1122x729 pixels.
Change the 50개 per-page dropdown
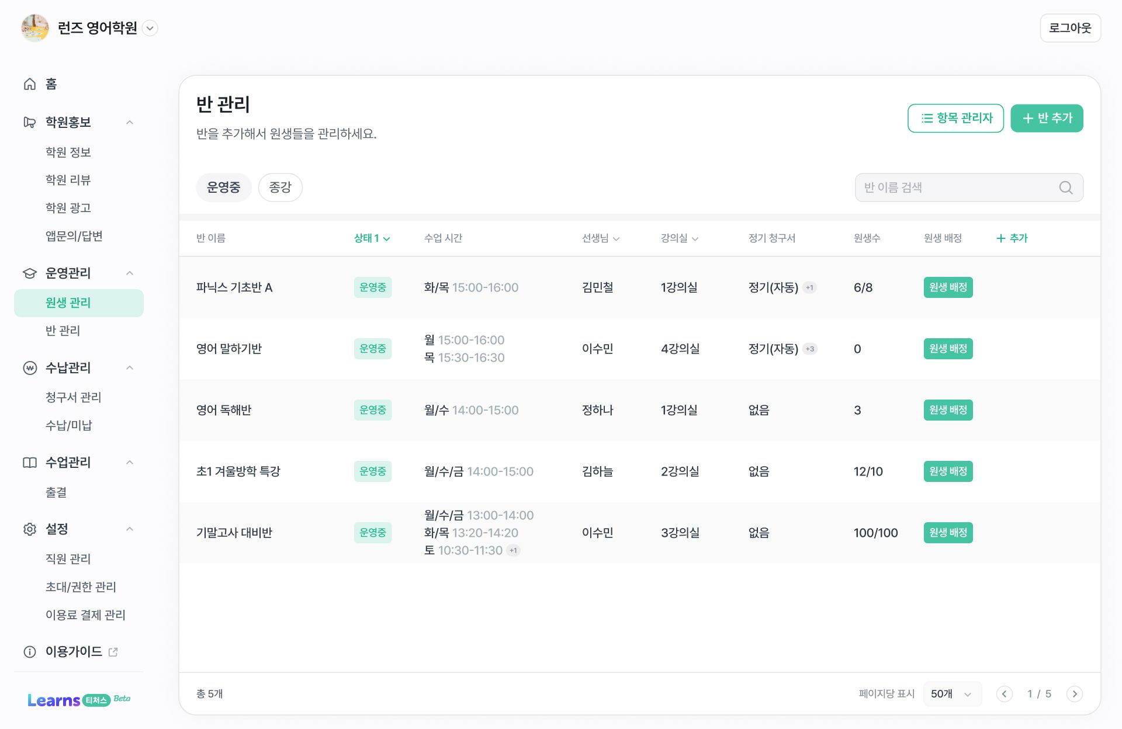(x=952, y=693)
